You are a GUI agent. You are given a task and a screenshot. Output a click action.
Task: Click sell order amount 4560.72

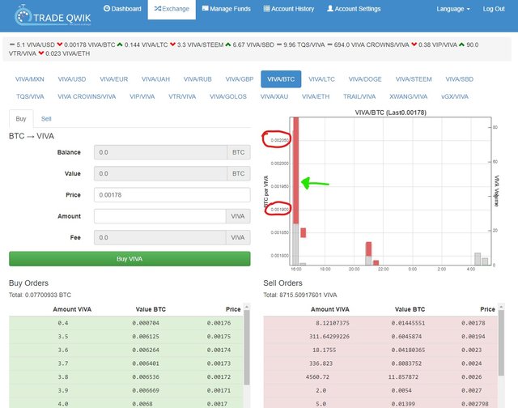coord(317,377)
